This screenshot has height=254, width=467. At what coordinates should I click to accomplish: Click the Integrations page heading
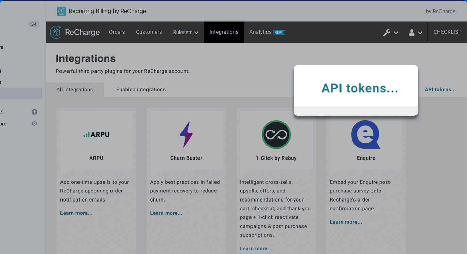[x=86, y=59]
